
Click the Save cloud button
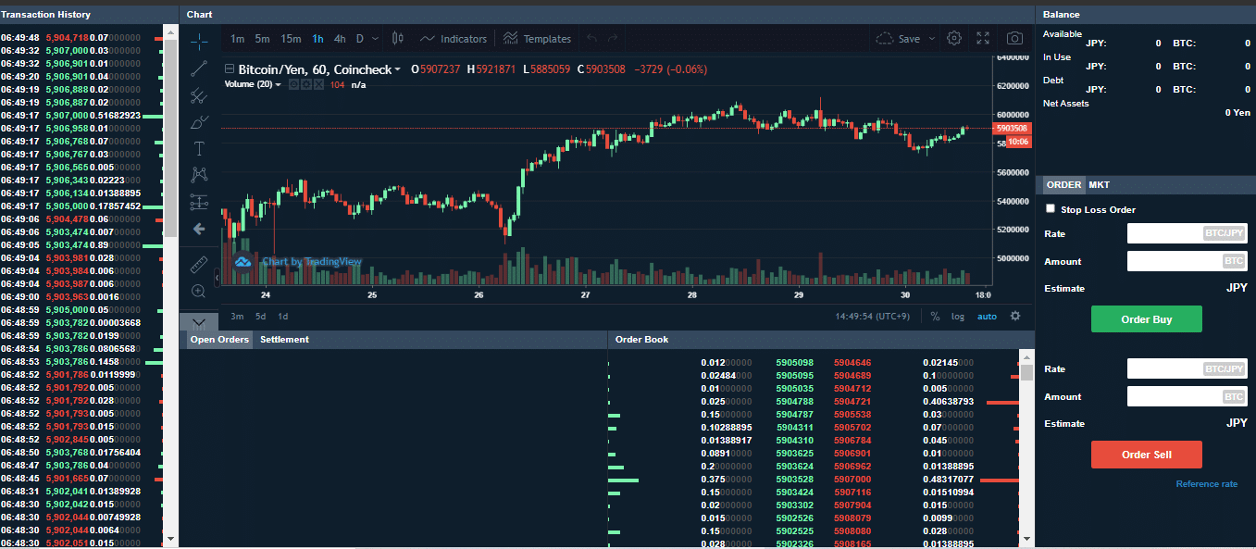point(897,39)
